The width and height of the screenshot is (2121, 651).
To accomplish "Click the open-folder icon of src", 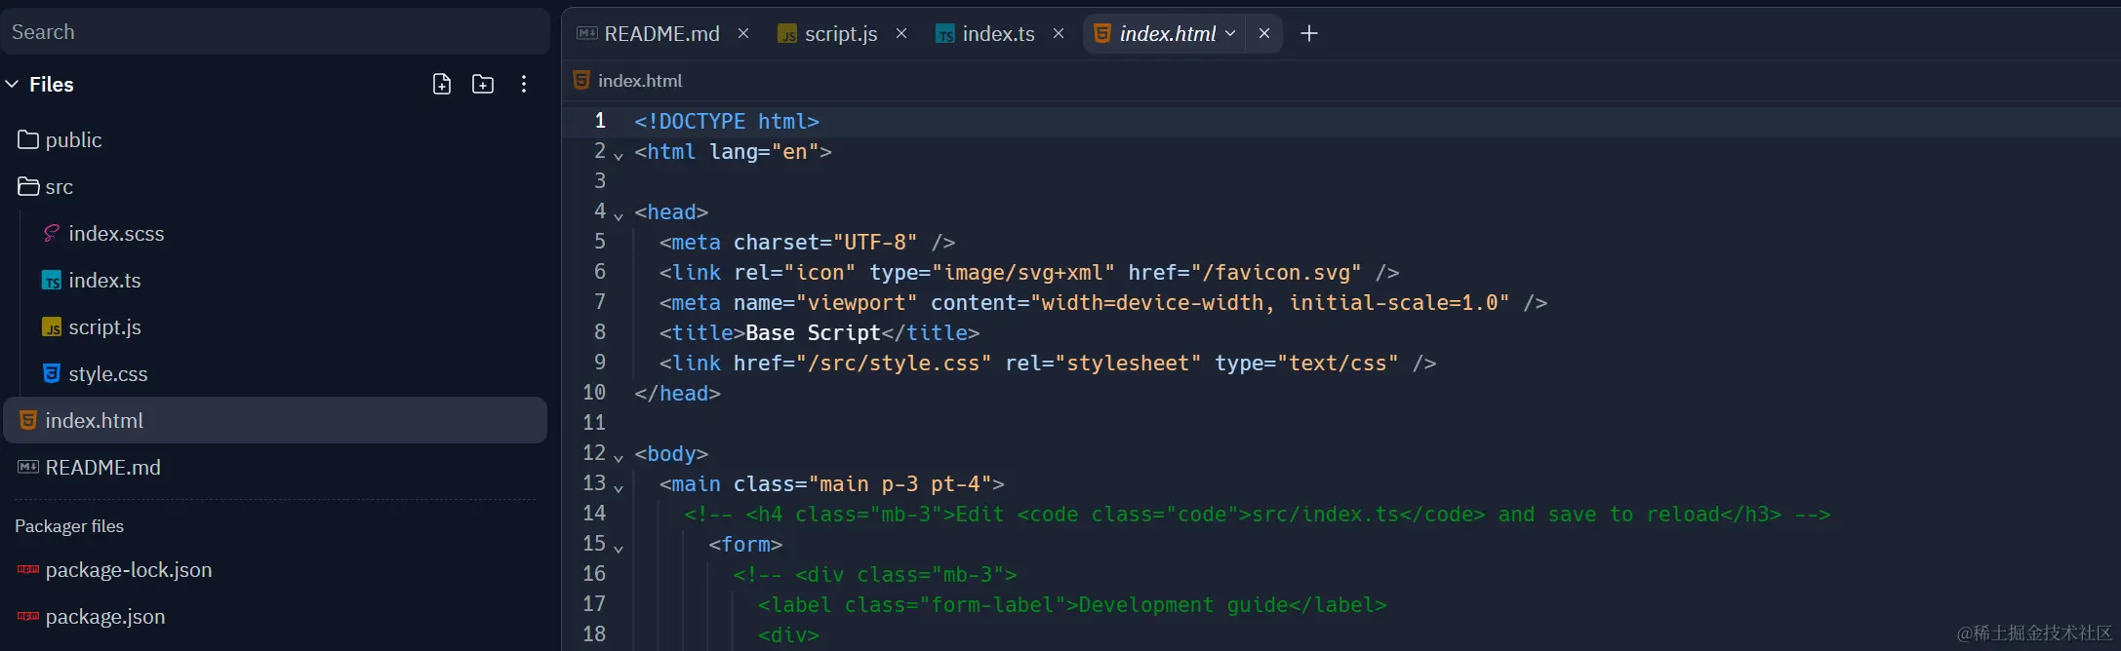I will [x=28, y=186].
